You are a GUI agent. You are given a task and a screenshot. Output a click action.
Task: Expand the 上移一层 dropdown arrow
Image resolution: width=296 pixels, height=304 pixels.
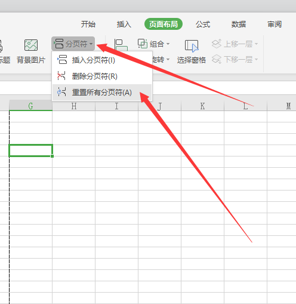[256, 44]
